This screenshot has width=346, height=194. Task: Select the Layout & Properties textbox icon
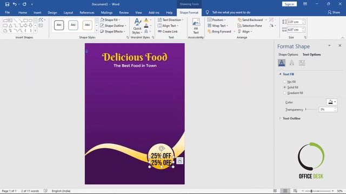pos(302,63)
